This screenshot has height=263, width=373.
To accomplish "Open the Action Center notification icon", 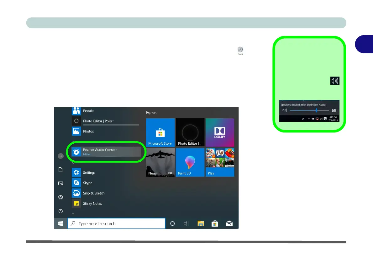I will [325, 119].
